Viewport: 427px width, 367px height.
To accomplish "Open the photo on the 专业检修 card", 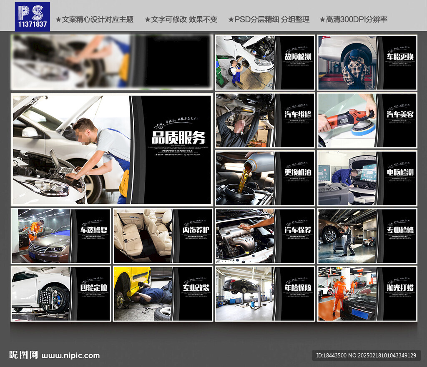I will 347,236.
